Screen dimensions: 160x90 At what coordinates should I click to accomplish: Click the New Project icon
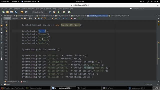pos(7,12)
